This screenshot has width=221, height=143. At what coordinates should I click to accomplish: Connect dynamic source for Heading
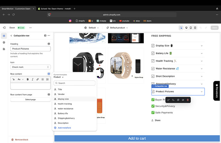49,44
